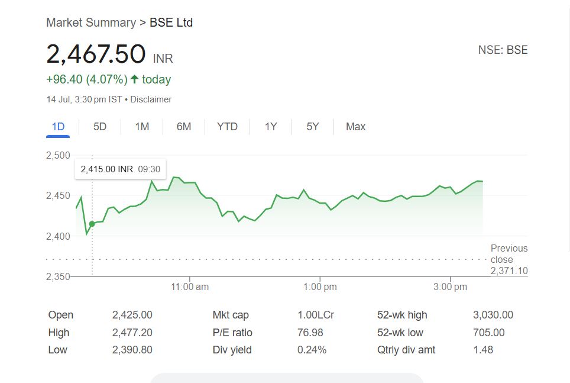Open the Disclaimer link

(x=151, y=99)
